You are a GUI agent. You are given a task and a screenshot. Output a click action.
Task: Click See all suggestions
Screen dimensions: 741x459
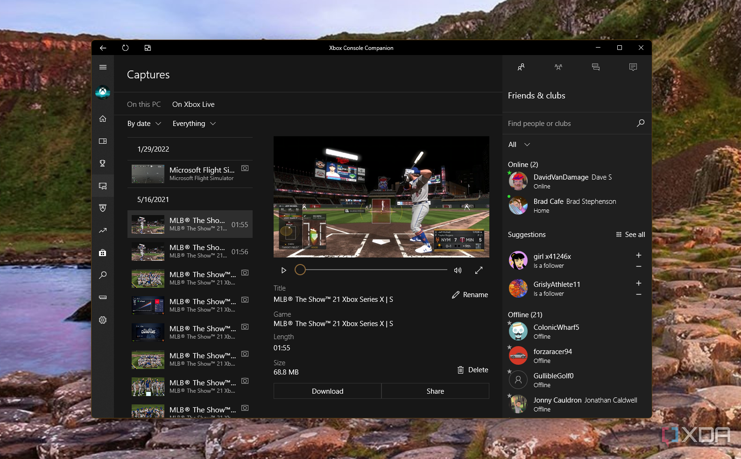(630, 235)
